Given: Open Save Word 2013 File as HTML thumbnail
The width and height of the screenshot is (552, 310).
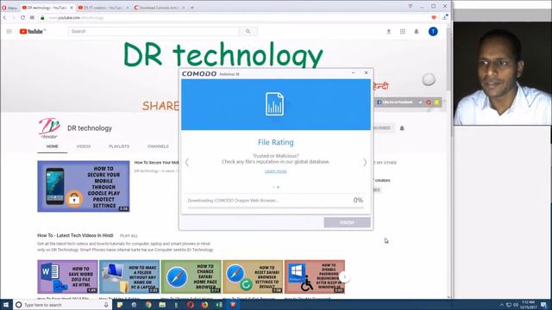Looking at the screenshot, I should coord(67,276).
